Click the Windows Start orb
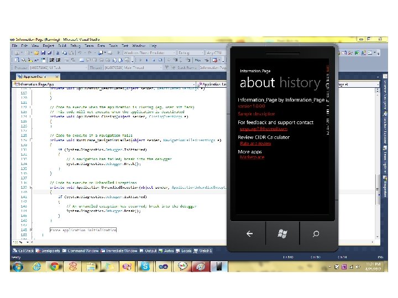The width and height of the screenshot is (398, 298). [x=18, y=267]
